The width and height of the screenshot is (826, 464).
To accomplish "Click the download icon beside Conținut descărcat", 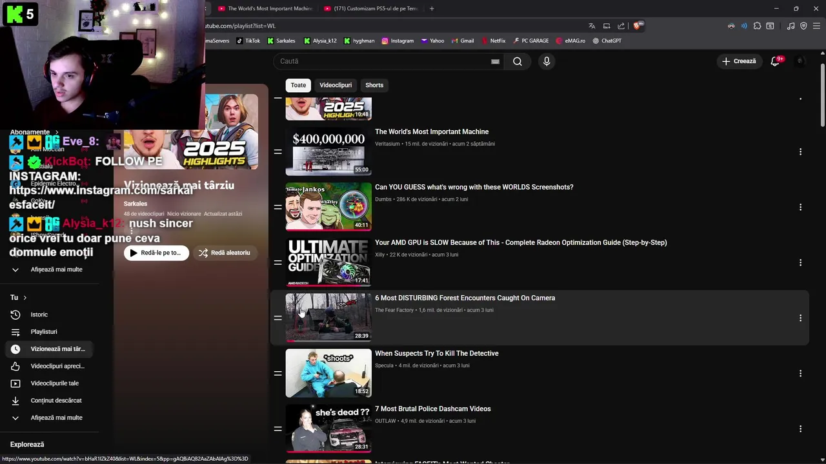I will pyautogui.click(x=15, y=400).
